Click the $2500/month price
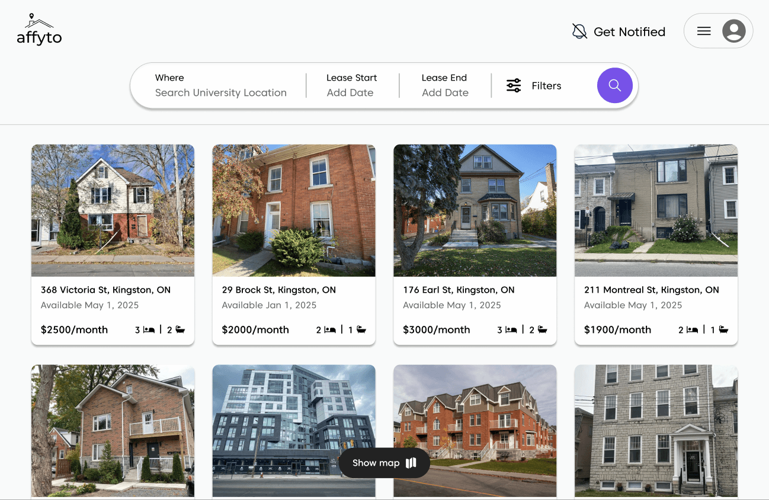Screen dimensions: 769x500 click(x=74, y=330)
